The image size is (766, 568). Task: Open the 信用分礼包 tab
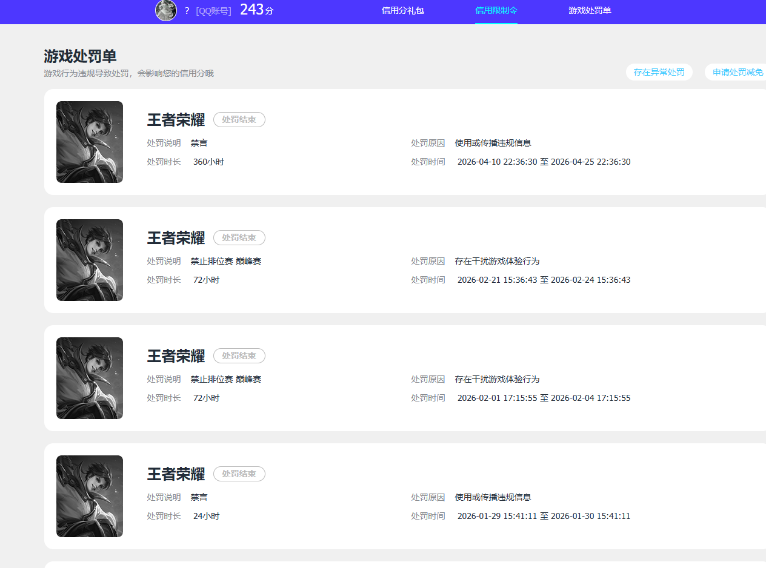[x=403, y=11]
